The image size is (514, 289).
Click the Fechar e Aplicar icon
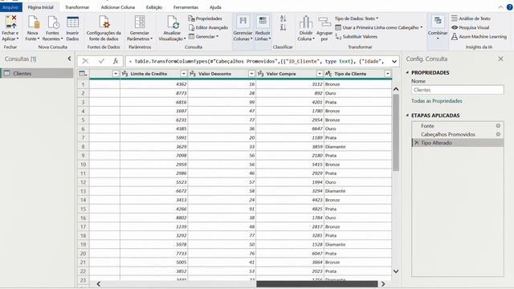(10, 22)
